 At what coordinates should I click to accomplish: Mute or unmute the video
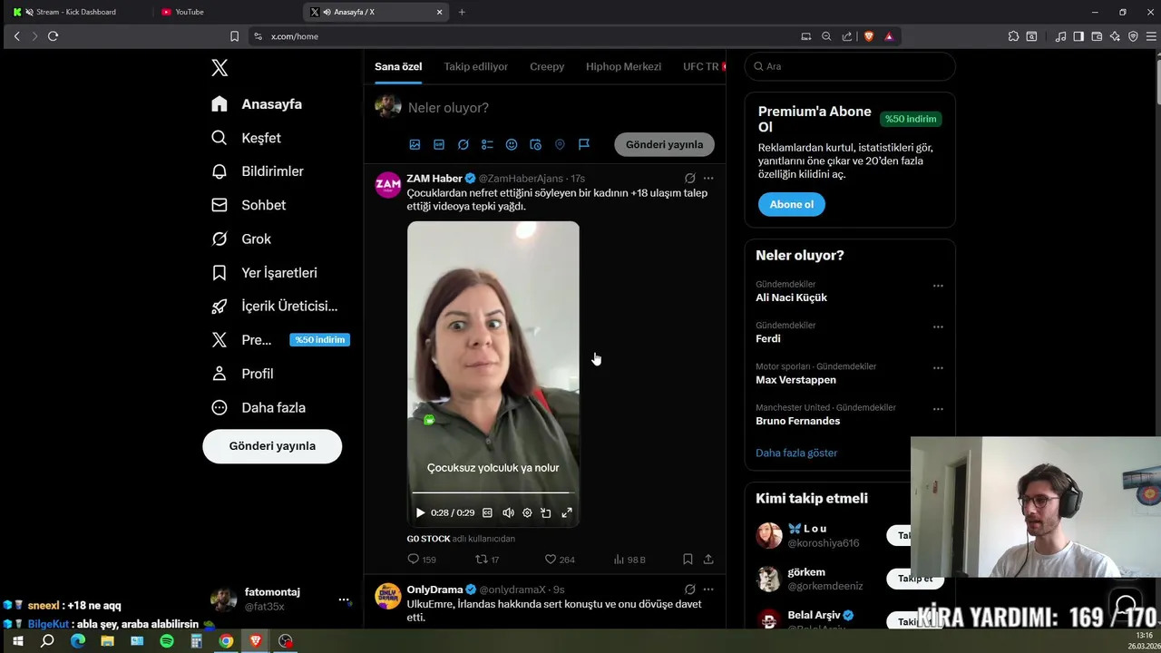[x=508, y=512]
